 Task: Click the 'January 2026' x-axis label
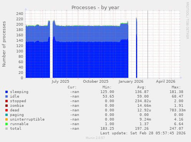click(x=131, y=82)
